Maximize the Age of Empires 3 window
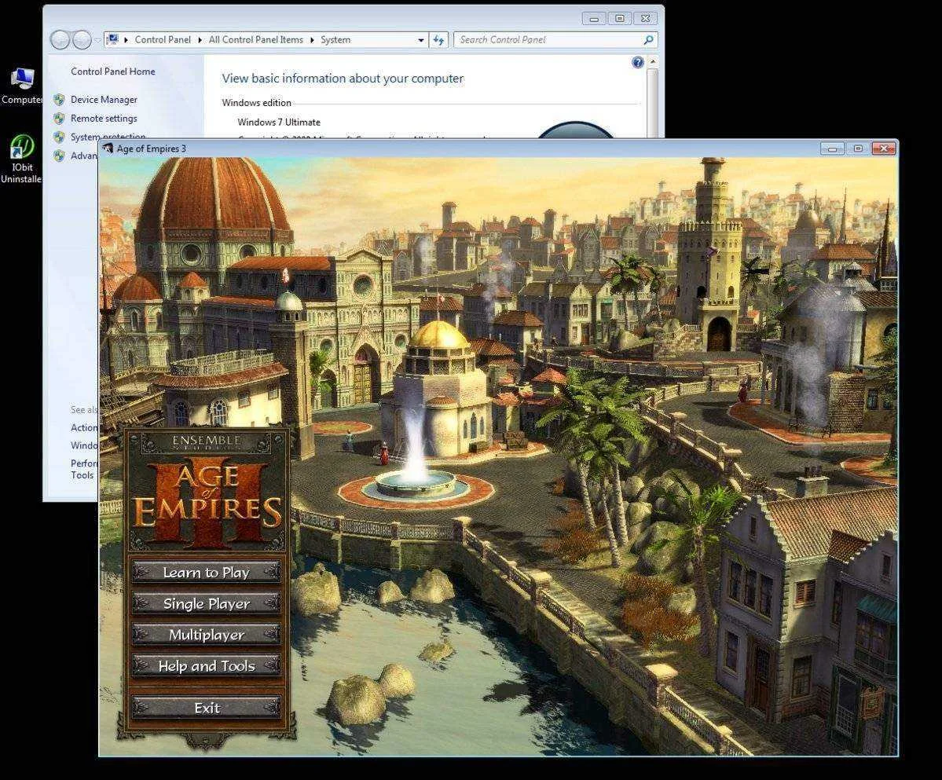Image resolution: width=942 pixels, height=780 pixels. [x=858, y=148]
